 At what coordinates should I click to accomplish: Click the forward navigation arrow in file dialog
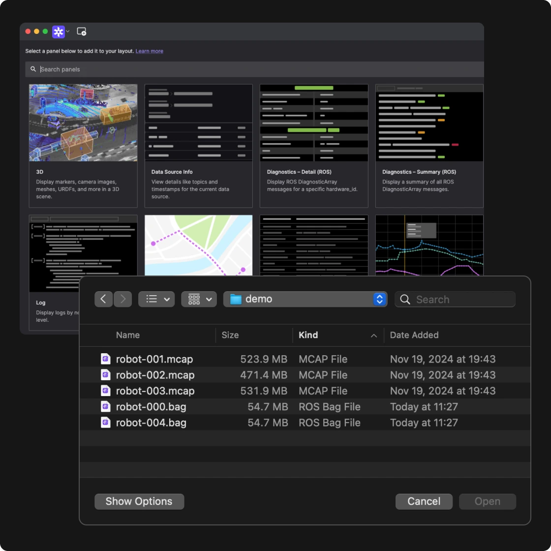(x=122, y=299)
